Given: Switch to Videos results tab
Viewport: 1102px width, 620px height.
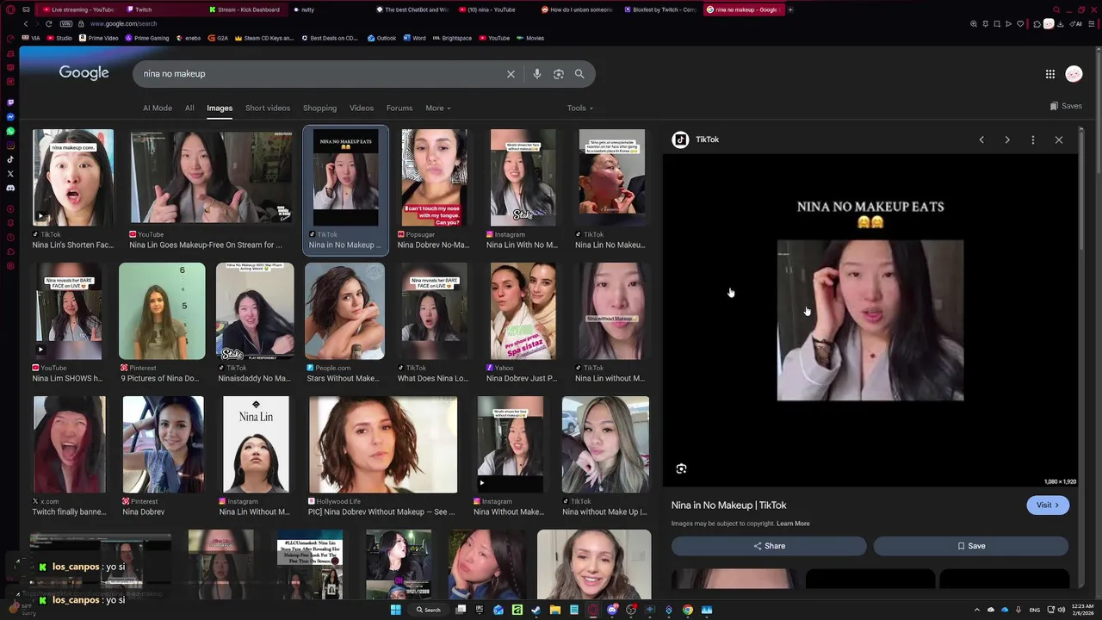Looking at the screenshot, I should (x=362, y=108).
